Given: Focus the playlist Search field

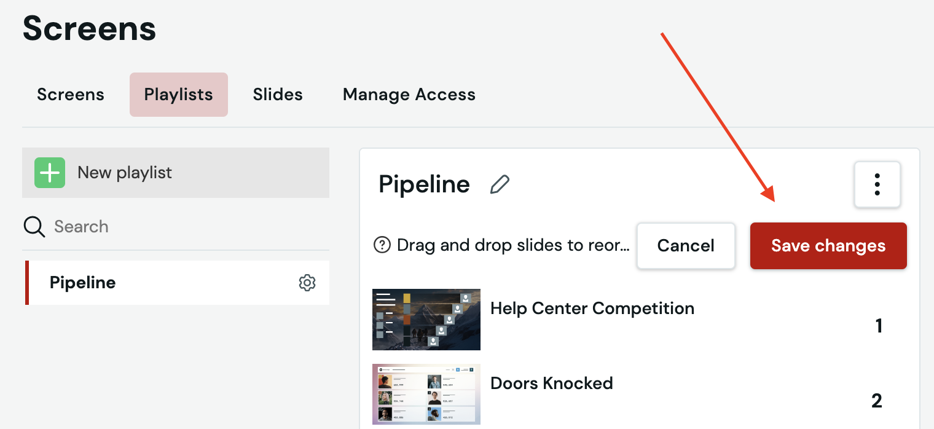Looking at the screenshot, I should [176, 227].
